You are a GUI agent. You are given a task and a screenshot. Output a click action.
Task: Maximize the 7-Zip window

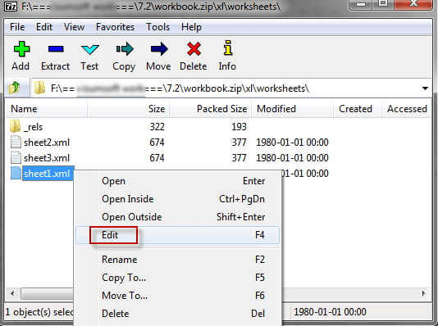pyautogui.click(x=384, y=4)
